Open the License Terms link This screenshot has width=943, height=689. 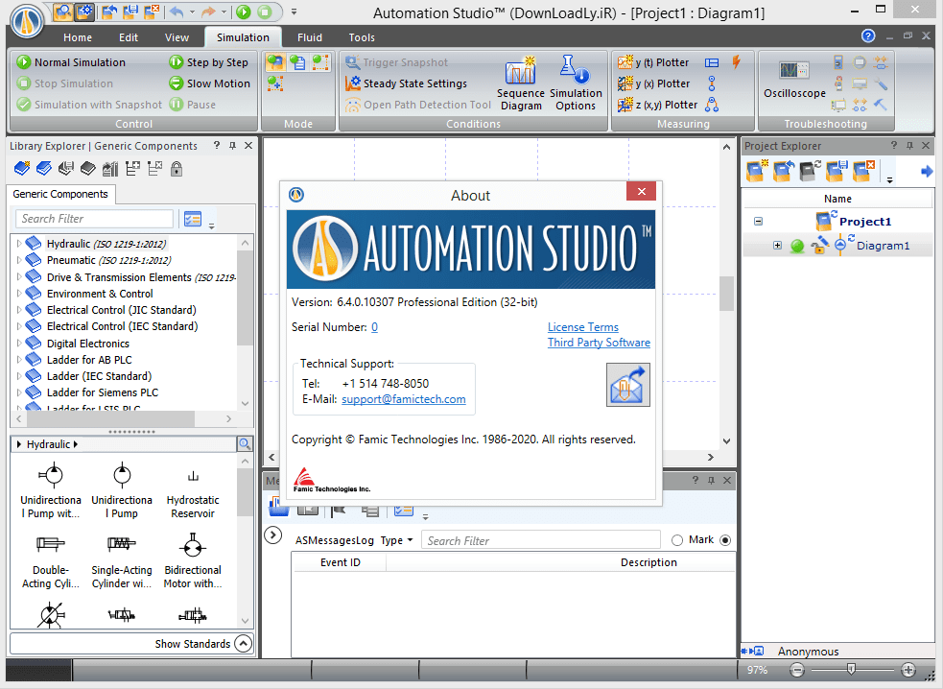pos(582,326)
